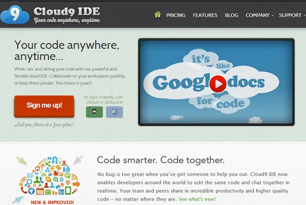Click the Sign me up! button
The height and width of the screenshot is (205, 306).
[x=44, y=106]
